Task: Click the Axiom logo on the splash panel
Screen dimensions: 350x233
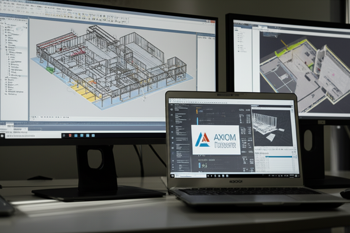Action: coord(202,139)
